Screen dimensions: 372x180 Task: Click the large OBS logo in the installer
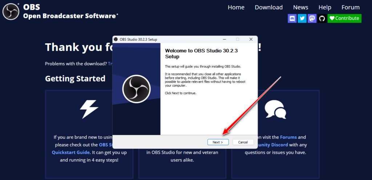(x=137, y=89)
